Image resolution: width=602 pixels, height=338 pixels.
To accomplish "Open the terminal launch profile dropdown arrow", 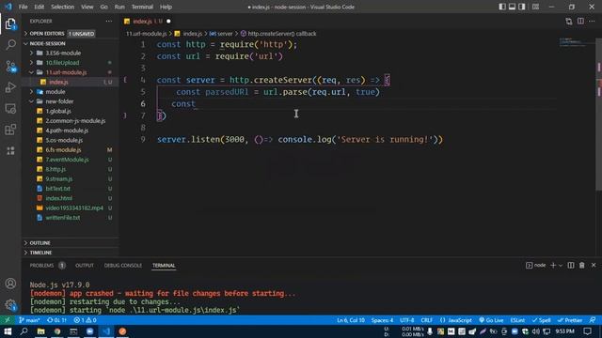I will point(561,265).
